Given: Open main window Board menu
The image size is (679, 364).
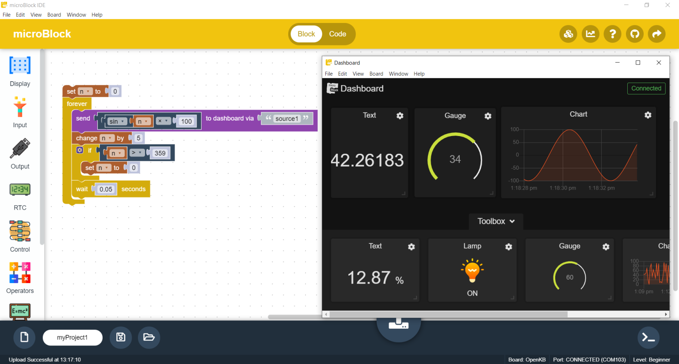Looking at the screenshot, I should [54, 15].
